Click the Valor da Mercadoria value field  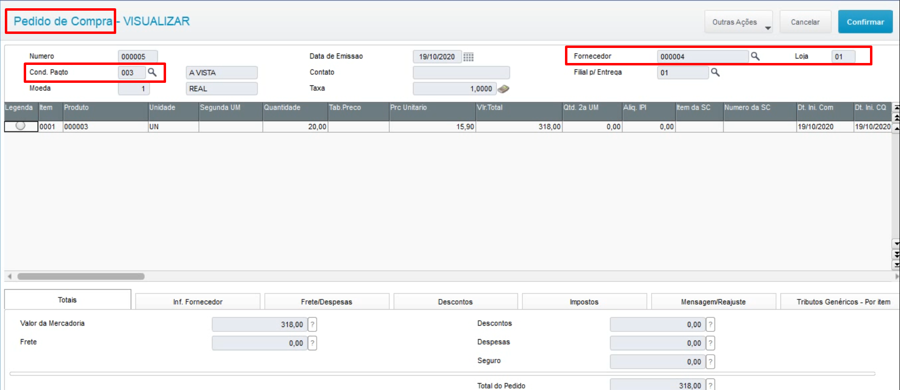[259, 325]
